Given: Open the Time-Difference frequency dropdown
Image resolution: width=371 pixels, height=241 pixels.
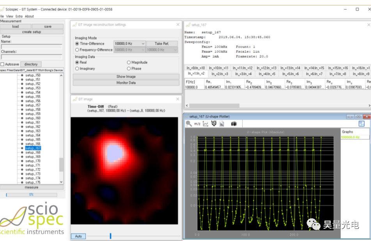Looking at the screenshot, I should [x=130, y=44].
